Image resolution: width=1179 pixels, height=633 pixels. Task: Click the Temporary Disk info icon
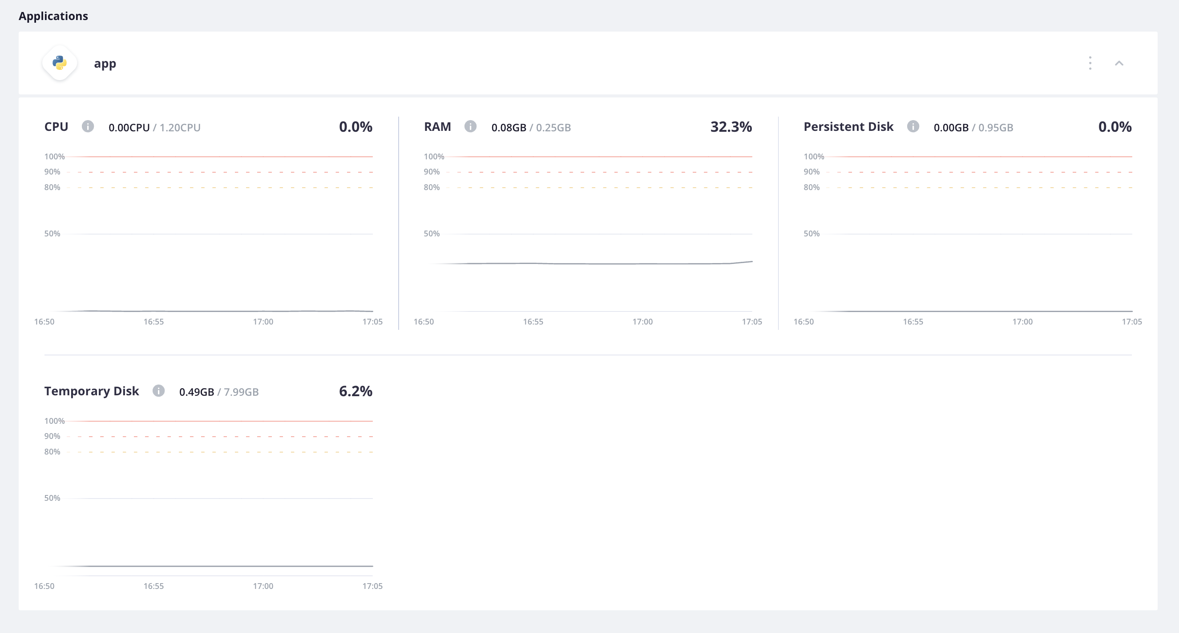pos(158,391)
